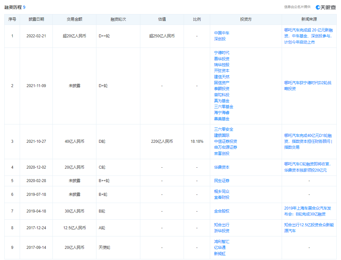Screen dimensions: 341x260
Task: Select date cell 2019-07-18
Action: point(36,195)
